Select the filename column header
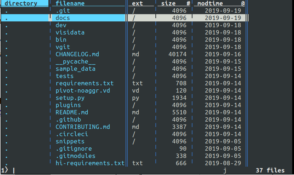The height and width of the screenshot is (175, 294). 70,3
